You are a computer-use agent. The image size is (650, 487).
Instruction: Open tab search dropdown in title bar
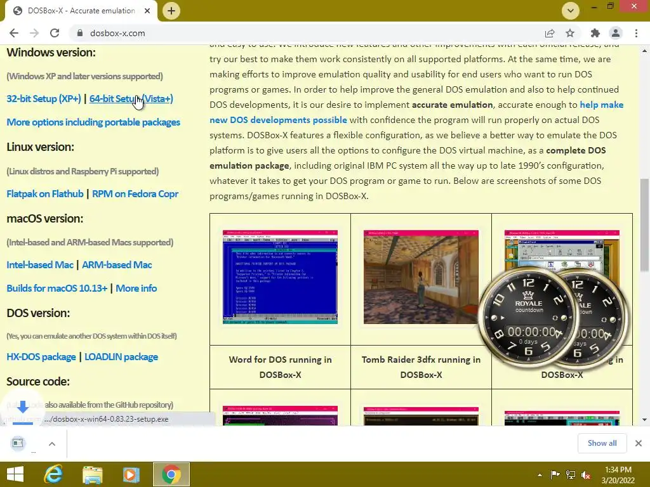[571, 11]
